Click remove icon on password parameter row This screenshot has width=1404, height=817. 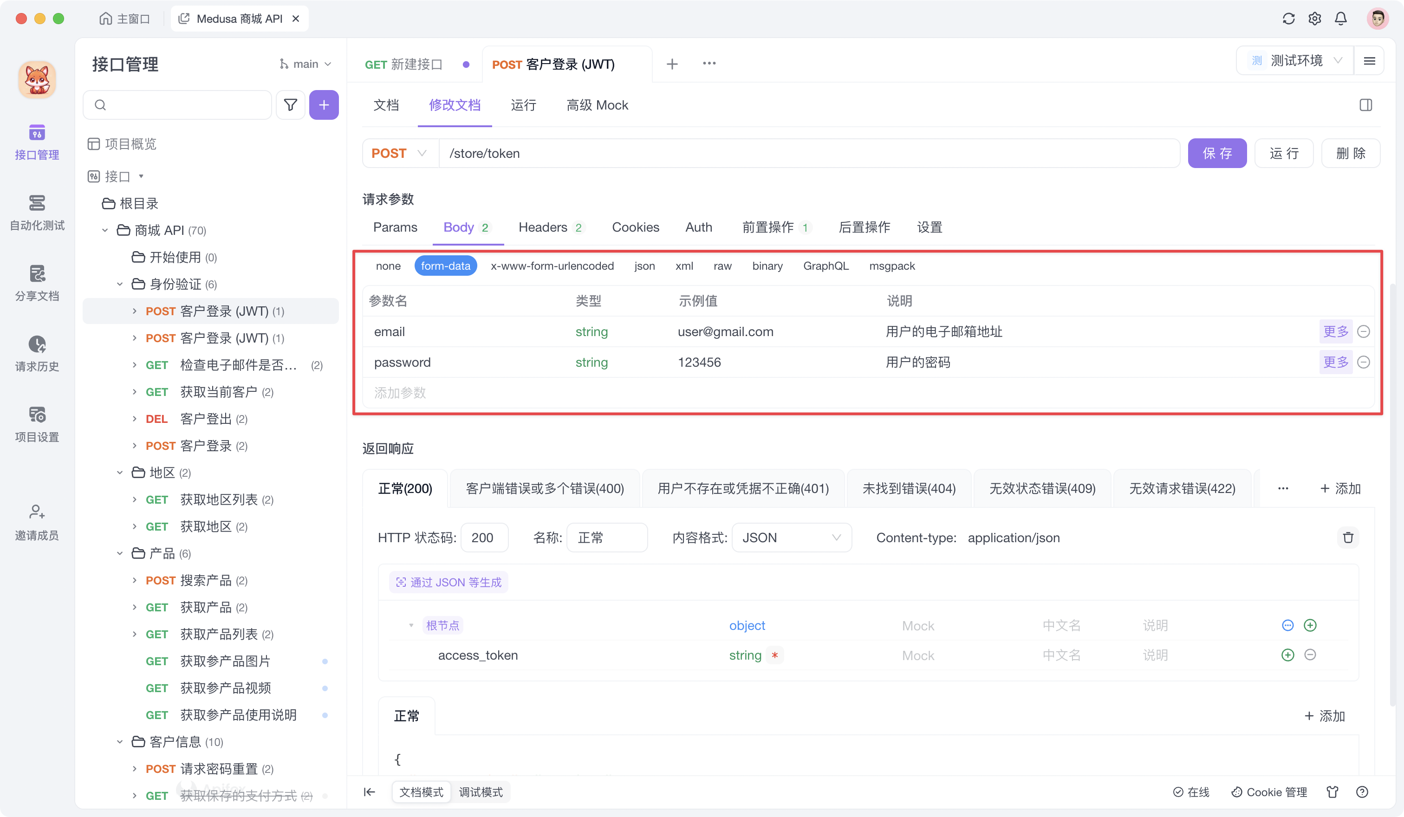pyautogui.click(x=1363, y=363)
